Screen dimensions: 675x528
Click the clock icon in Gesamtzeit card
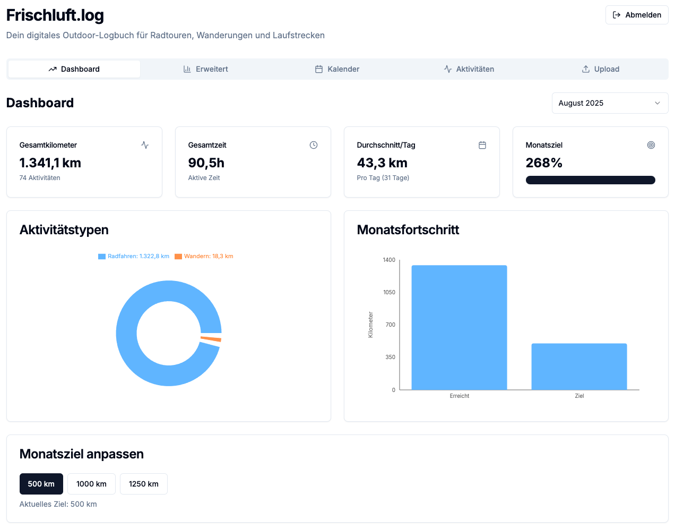pos(314,145)
